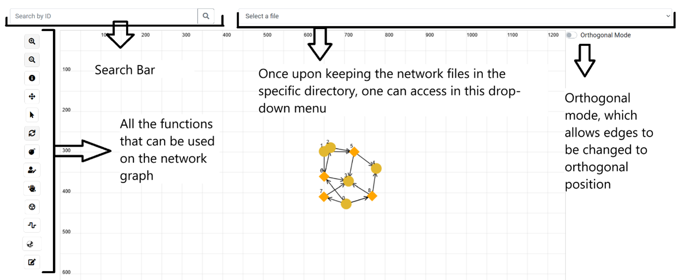Screen dimensions: 684x280
Task: Select circle node 1 behind node 2
Action: click(323, 152)
